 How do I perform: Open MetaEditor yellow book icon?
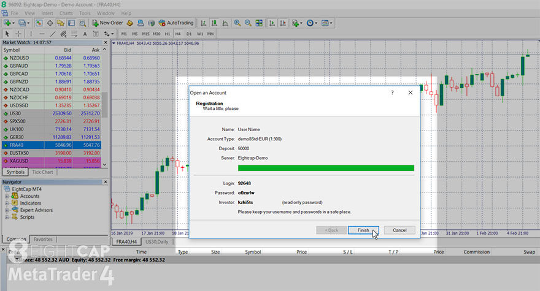(x=130, y=23)
